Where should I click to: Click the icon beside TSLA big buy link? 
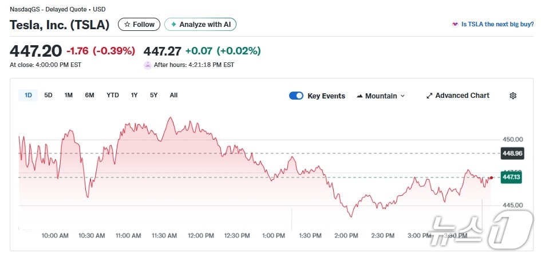click(x=455, y=25)
